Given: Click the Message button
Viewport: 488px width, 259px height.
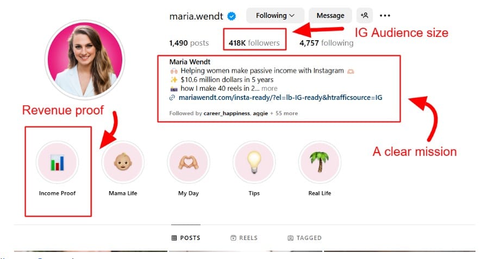Looking at the screenshot, I should pos(330,16).
